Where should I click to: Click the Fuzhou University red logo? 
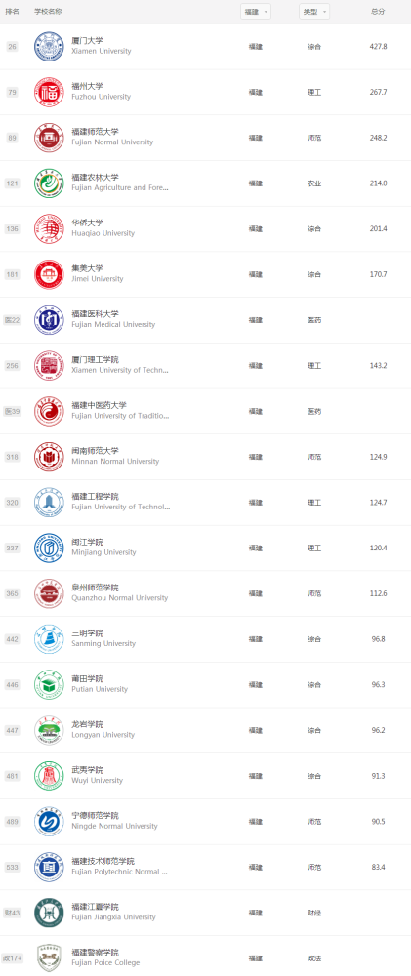tap(49, 92)
